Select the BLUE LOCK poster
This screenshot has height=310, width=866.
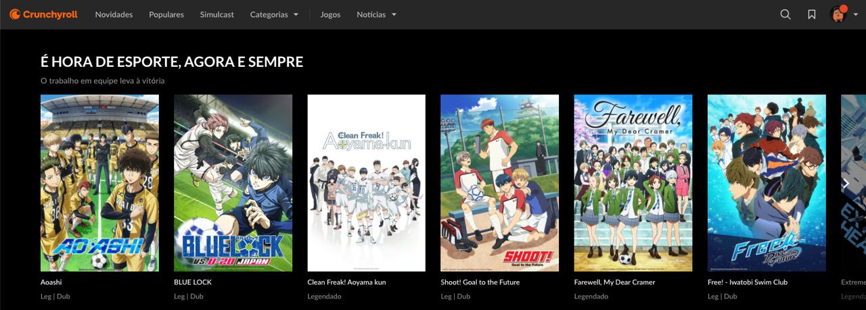coord(233,182)
